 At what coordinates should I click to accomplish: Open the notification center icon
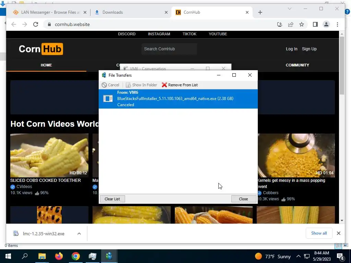click(x=340, y=256)
